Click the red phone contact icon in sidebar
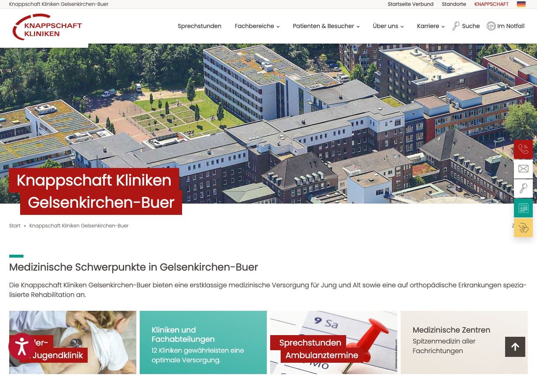Image resolution: width=537 pixels, height=377 pixels. (523, 149)
